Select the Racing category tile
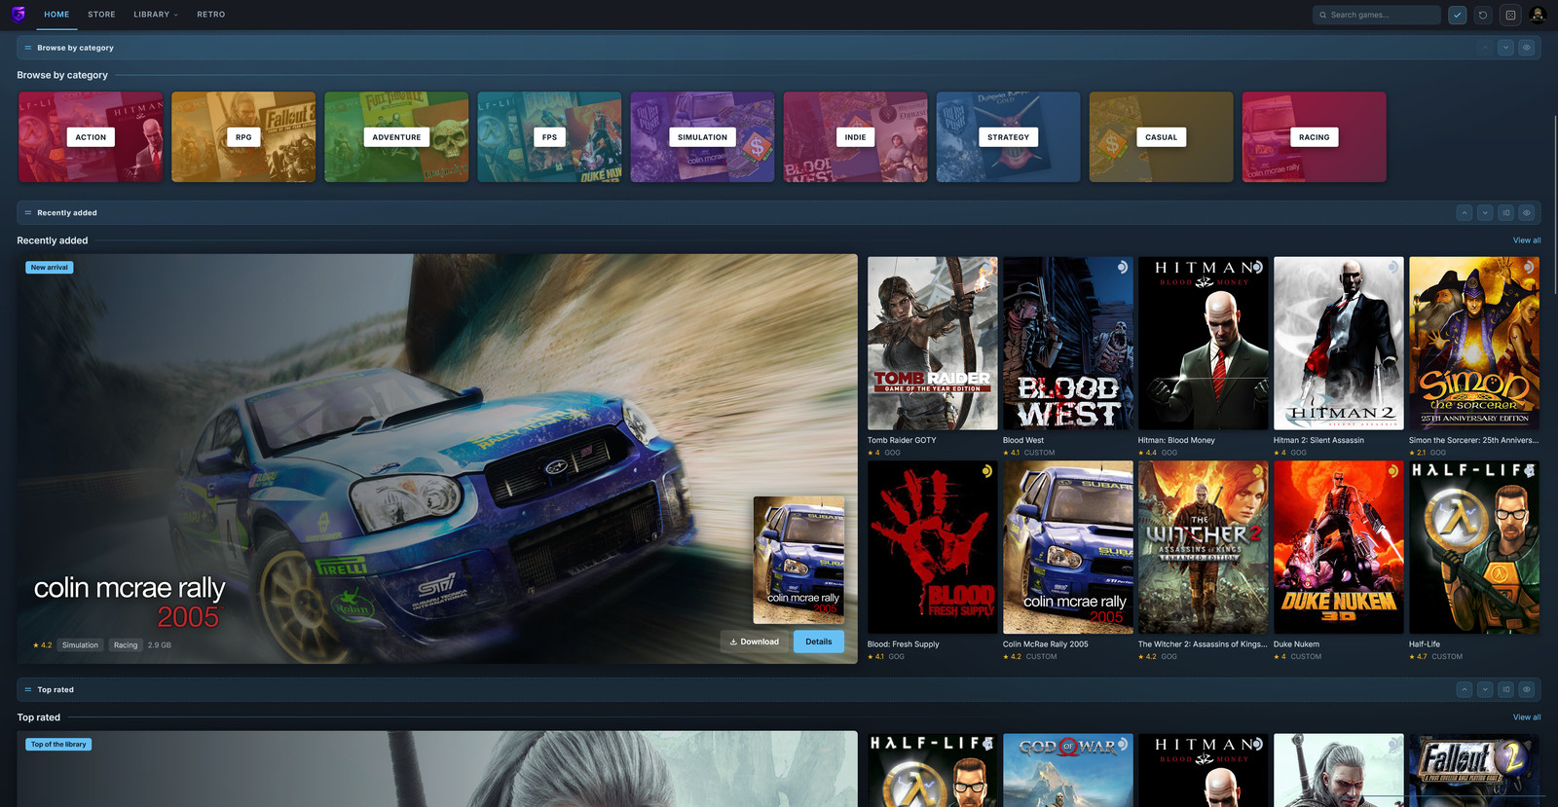 (x=1314, y=137)
